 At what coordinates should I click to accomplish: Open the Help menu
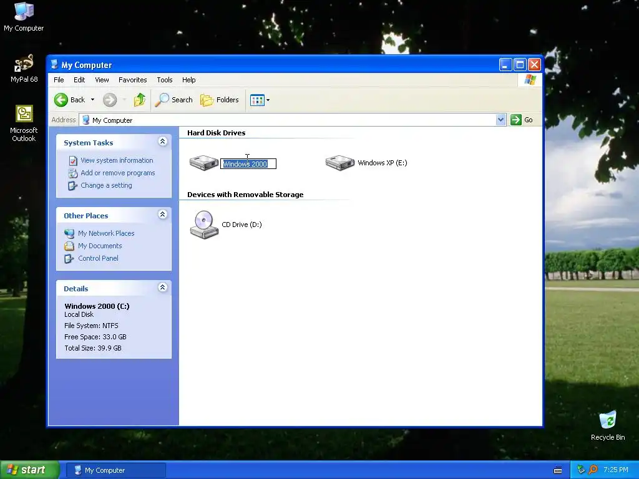pyautogui.click(x=188, y=80)
